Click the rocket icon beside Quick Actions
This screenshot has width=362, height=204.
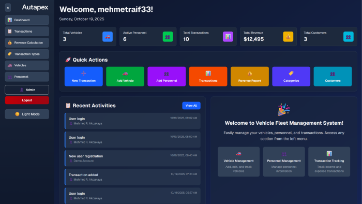[x=68, y=60]
